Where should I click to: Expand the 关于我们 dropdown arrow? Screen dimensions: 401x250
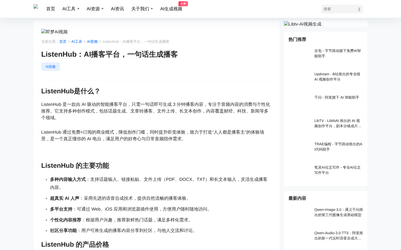(152, 9)
